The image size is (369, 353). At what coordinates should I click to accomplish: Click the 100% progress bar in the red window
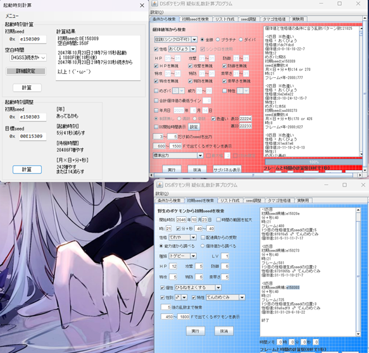click(313, 162)
